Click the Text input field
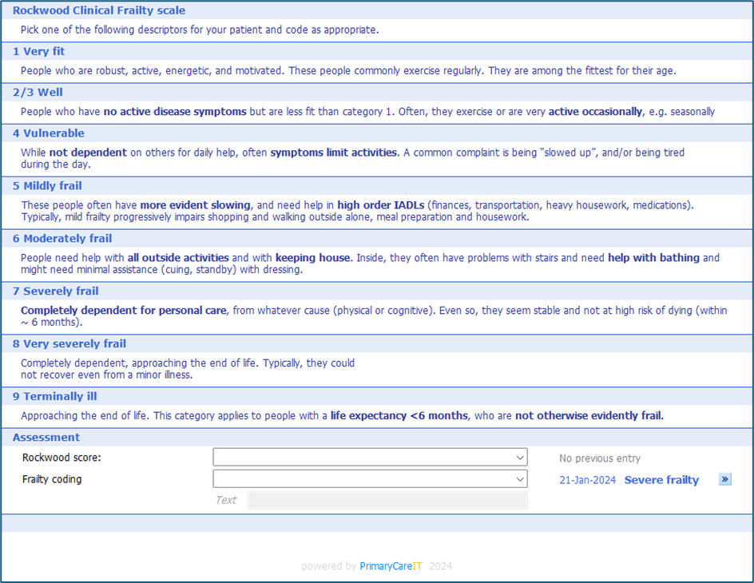This screenshot has width=754, height=583. point(387,500)
